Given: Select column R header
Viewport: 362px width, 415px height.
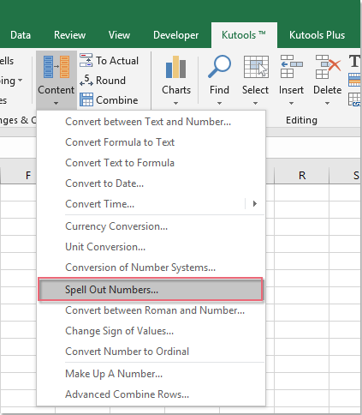Looking at the screenshot, I should (302, 175).
